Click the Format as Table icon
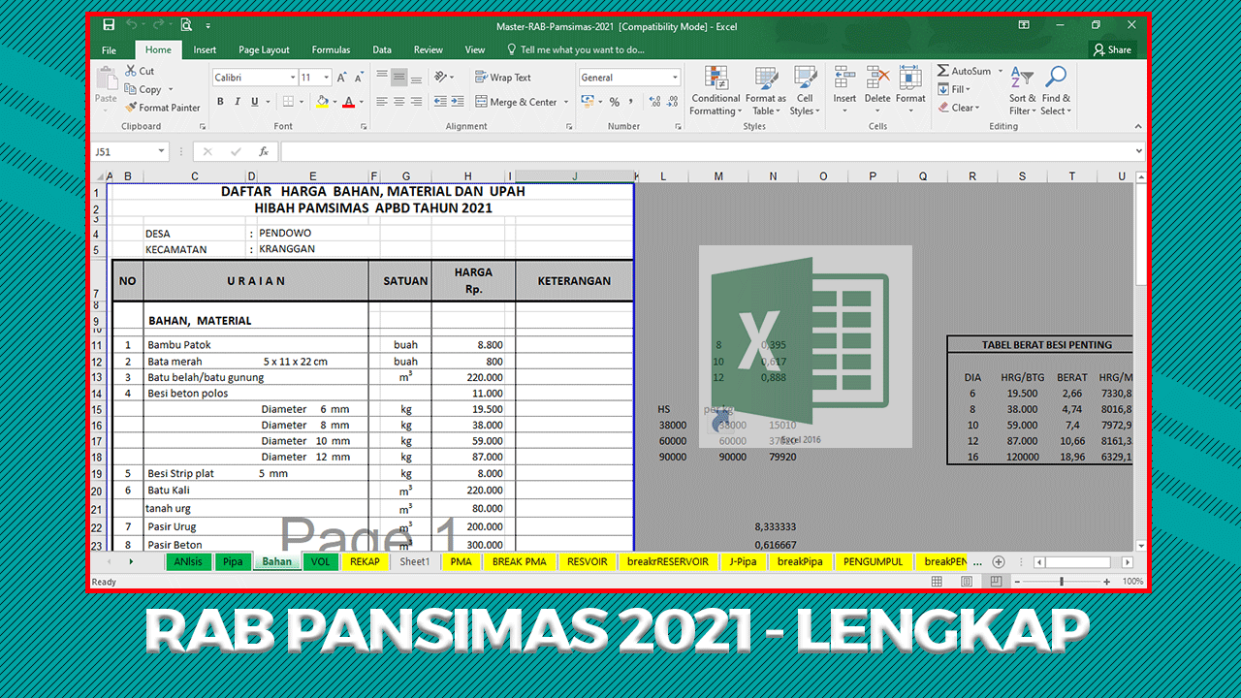The image size is (1241, 698). [x=765, y=92]
